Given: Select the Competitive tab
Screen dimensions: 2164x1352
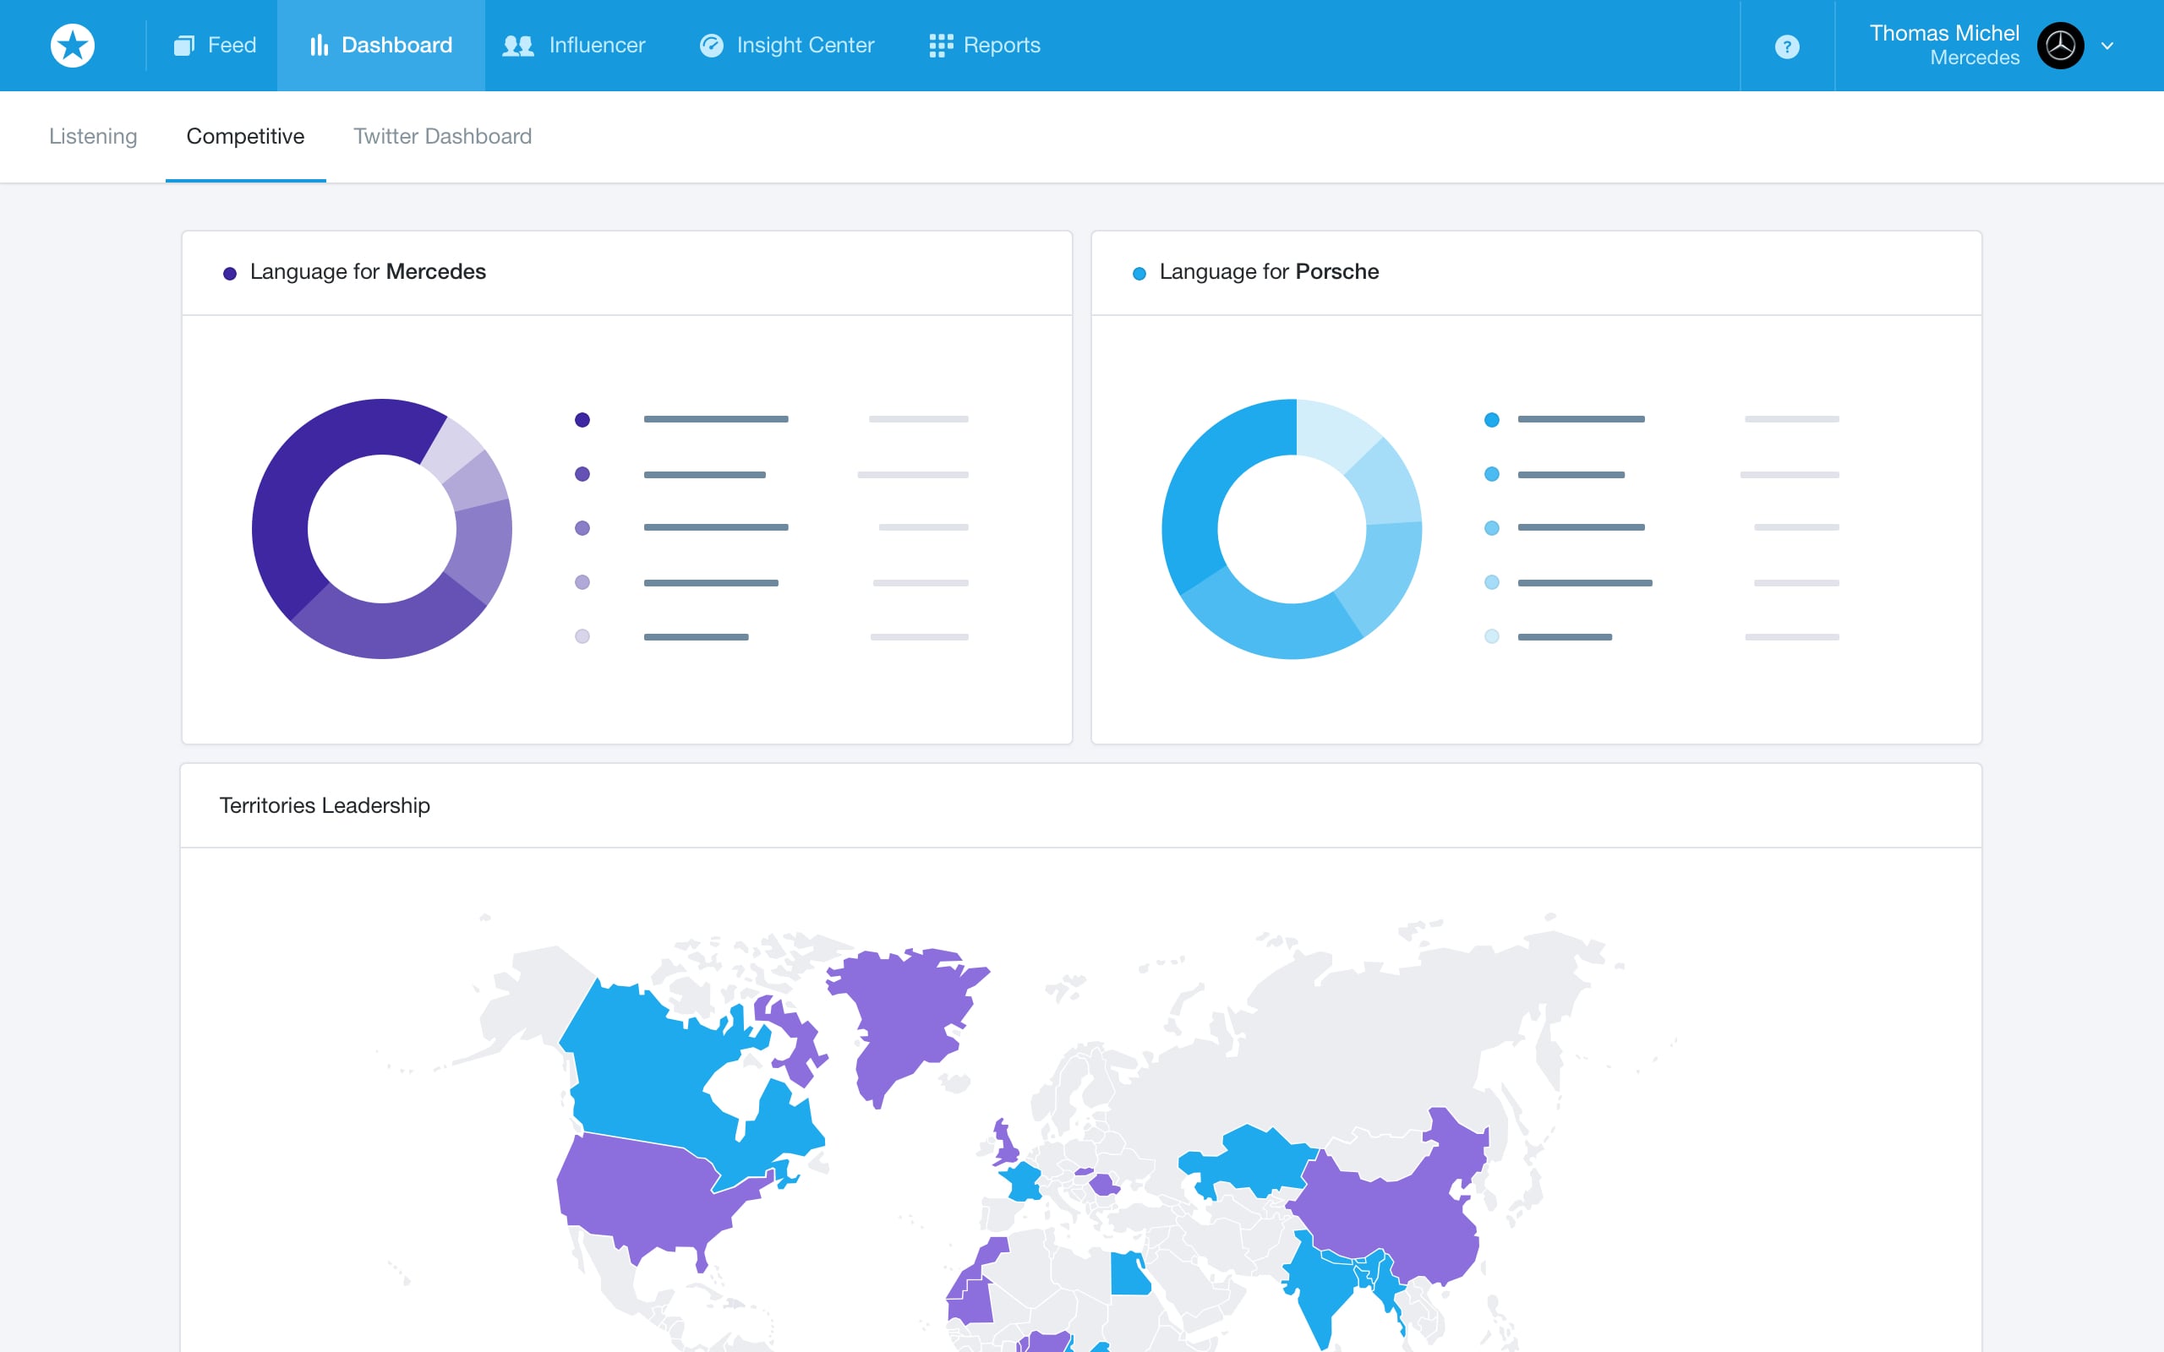Looking at the screenshot, I should point(245,136).
